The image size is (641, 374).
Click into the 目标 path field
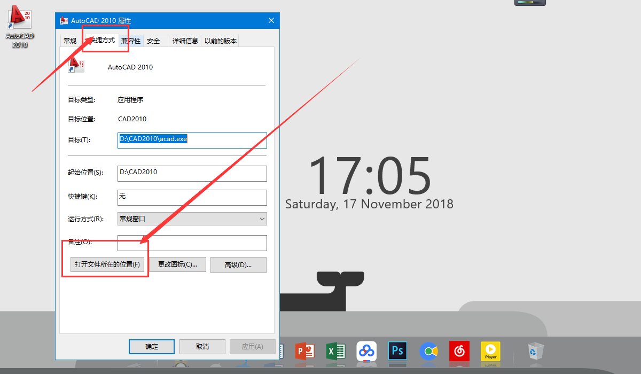coord(192,140)
